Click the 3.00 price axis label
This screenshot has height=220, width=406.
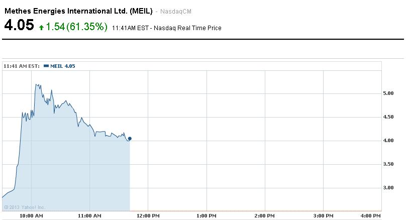(x=389, y=187)
